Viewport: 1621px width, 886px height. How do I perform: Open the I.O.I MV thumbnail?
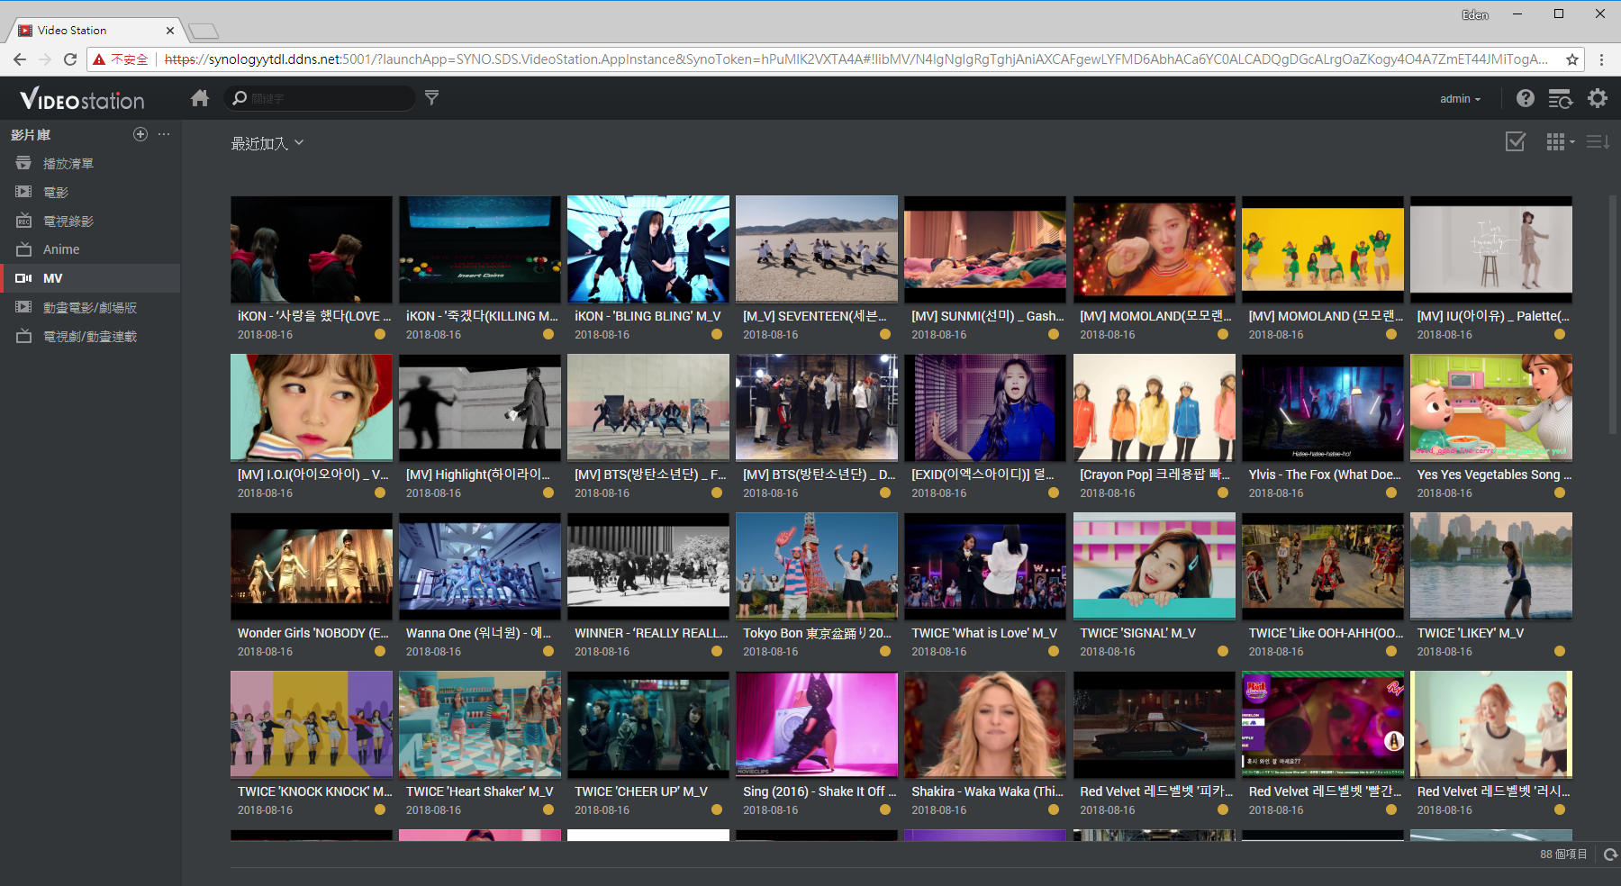point(312,408)
